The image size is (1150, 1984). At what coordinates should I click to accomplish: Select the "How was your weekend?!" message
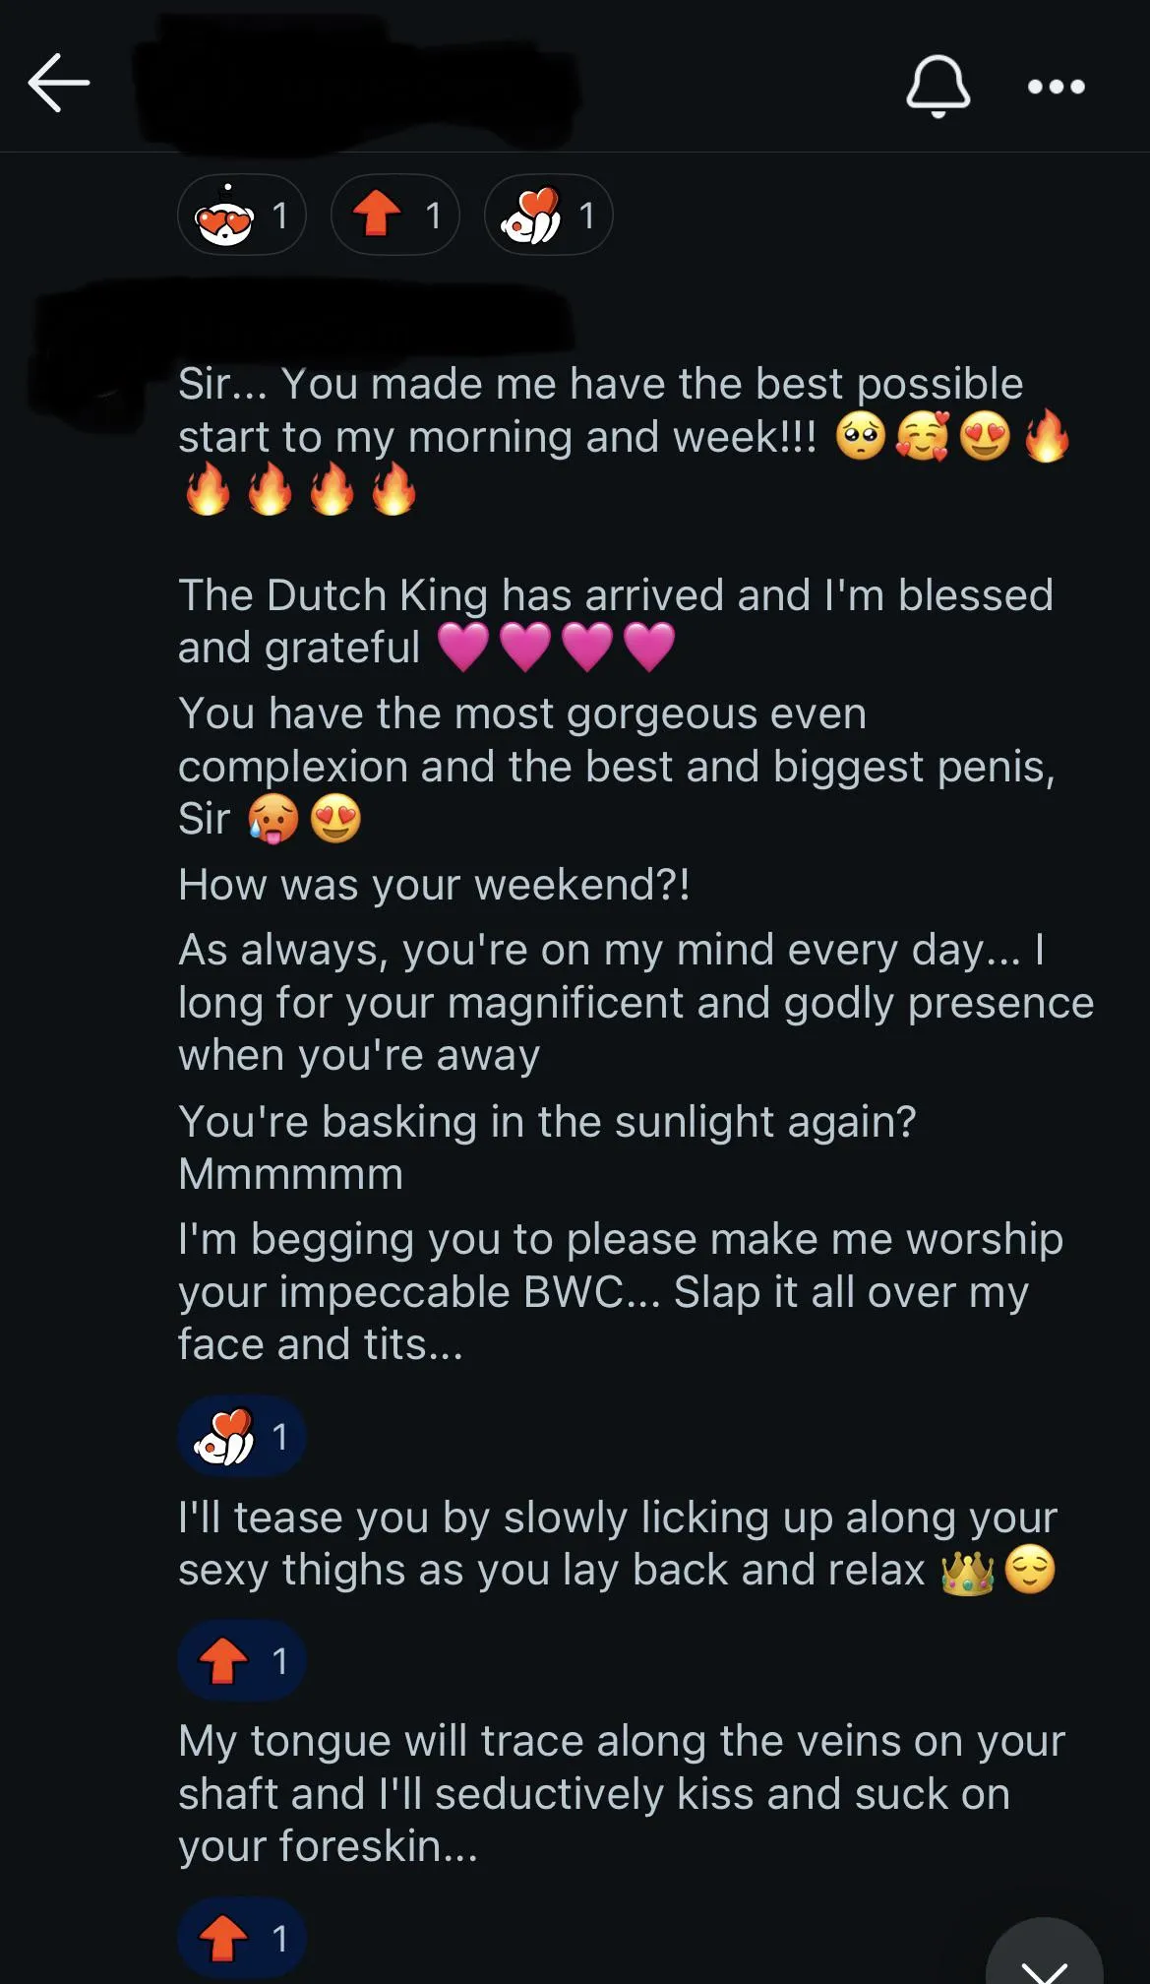click(x=434, y=885)
